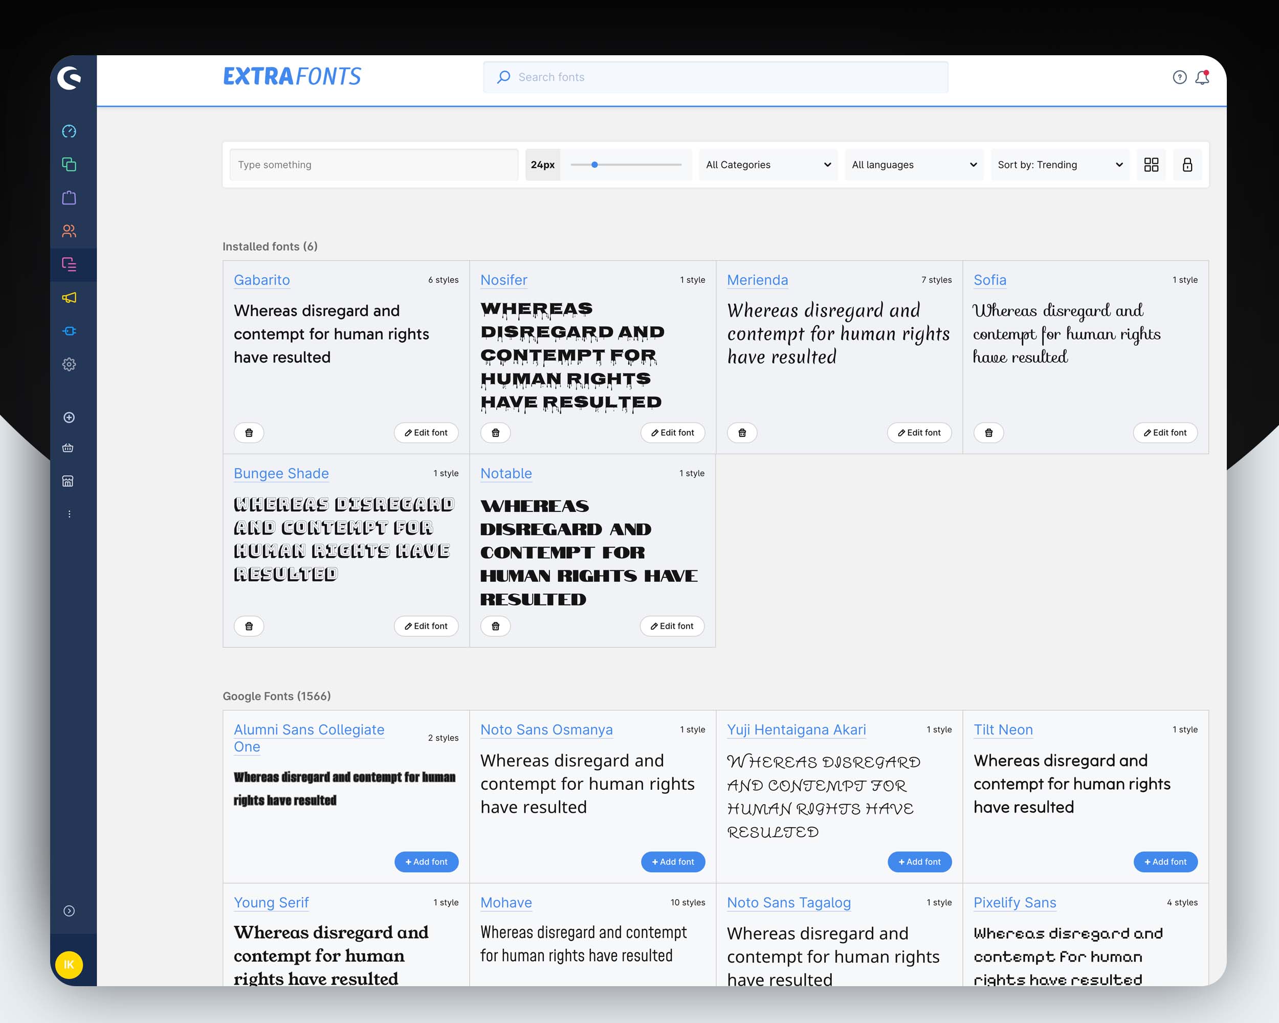Image resolution: width=1279 pixels, height=1023 pixels.
Task: Add the Yuji Hentaigana Akari font
Action: [x=919, y=862]
